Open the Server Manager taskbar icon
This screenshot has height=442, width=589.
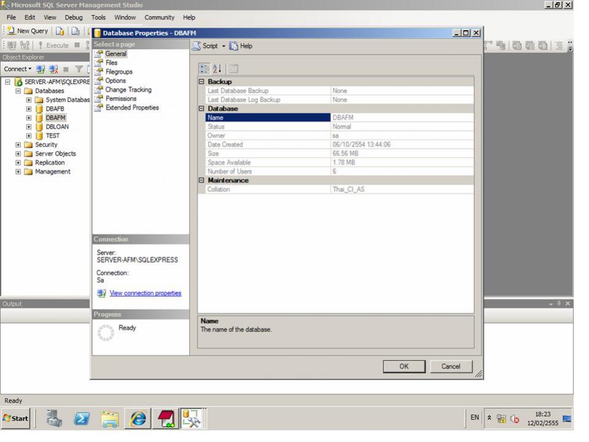[x=54, y=418]
